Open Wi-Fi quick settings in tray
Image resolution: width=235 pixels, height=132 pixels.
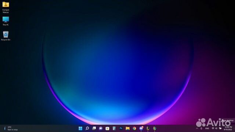tap(213, 128)
